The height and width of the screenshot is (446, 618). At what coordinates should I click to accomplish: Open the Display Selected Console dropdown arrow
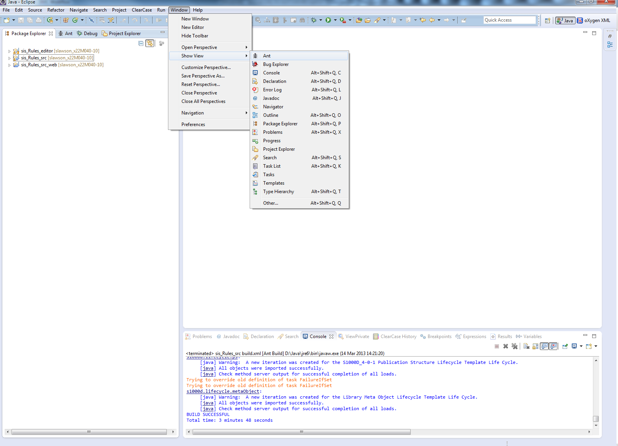point(581,346)
